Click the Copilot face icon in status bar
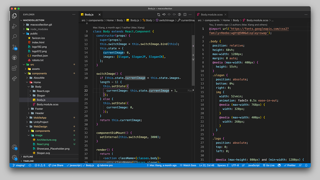Viewport: 320px width, 180px height. (279, 165)
